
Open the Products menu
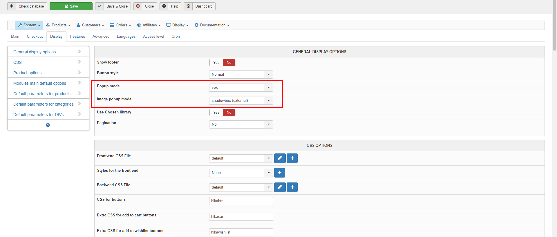tap(58, 25)
